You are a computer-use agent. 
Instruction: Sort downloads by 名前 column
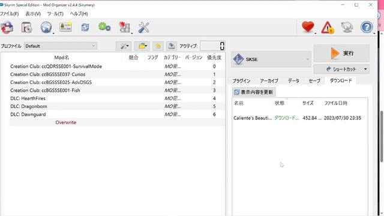pos(253,103)
